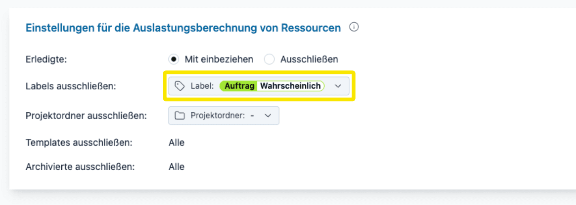Image resolution: width=576 pixels, height=205 pixels.
Task: Click the "Projektordner ausschließen:" row label
Action: click(86, 116)
